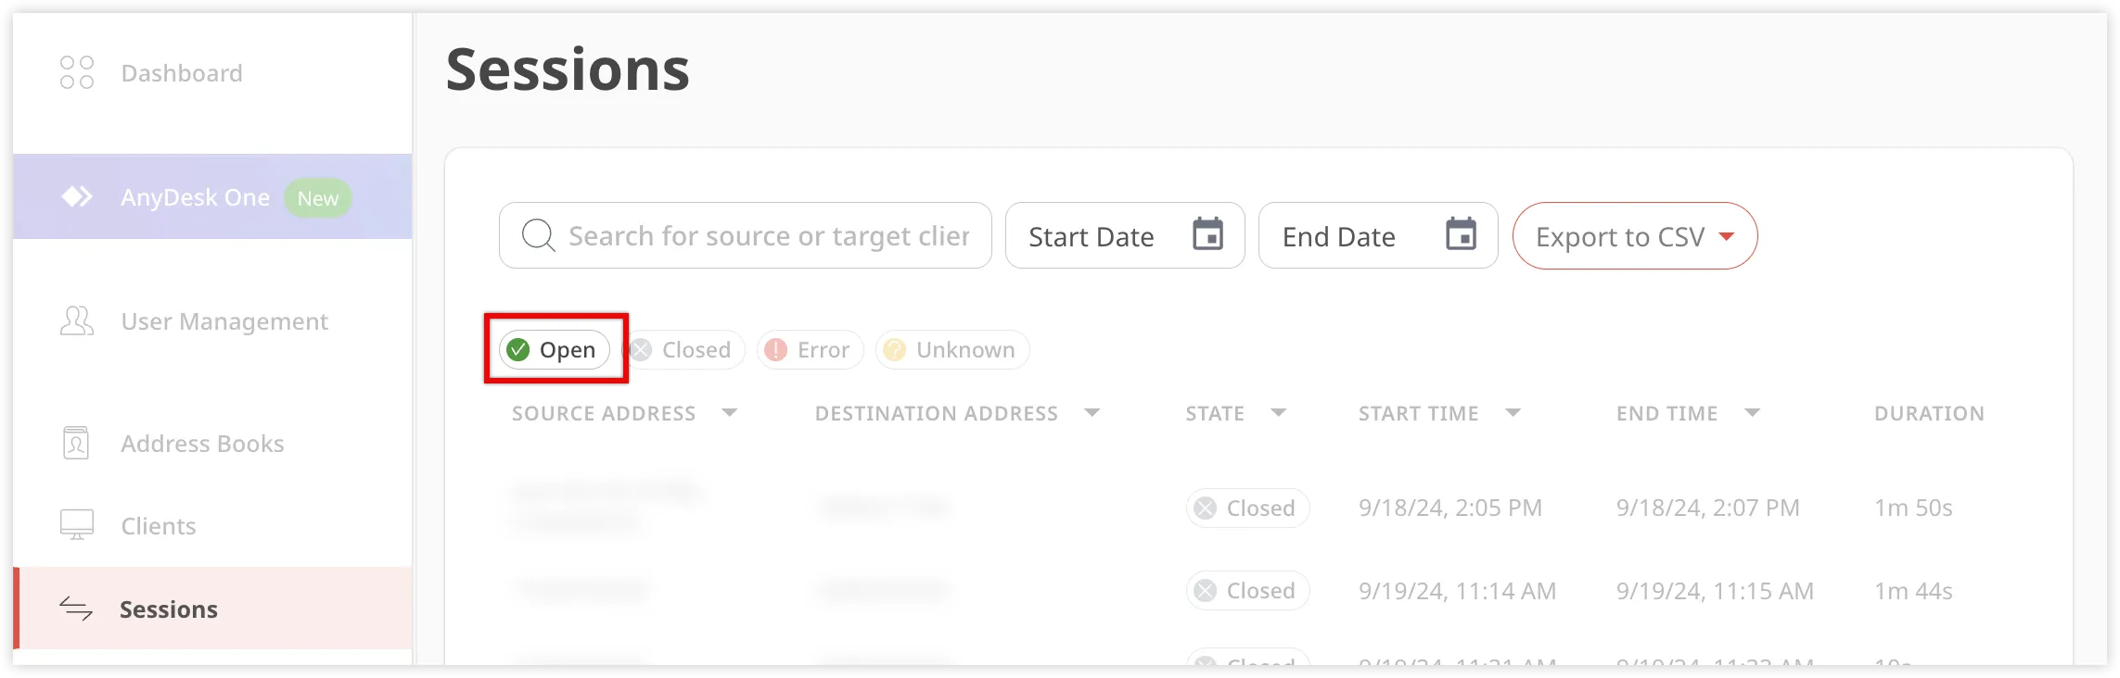This screenshot has width=2120, height=678.
Task: Focus the source or target search field
Action: tap(768, 236)
